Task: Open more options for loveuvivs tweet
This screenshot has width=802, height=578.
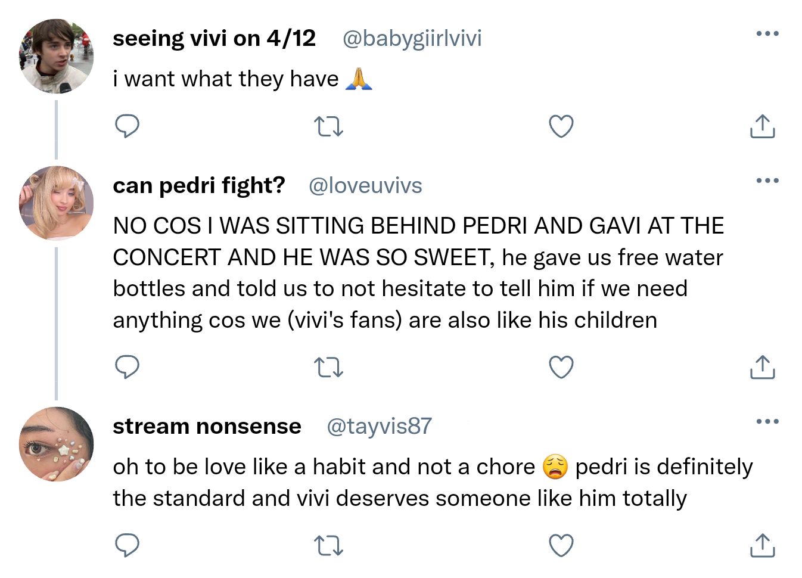Action: point(767,181)
